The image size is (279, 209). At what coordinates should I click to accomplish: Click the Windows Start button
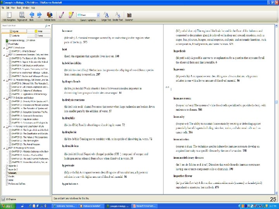[8, 206]
